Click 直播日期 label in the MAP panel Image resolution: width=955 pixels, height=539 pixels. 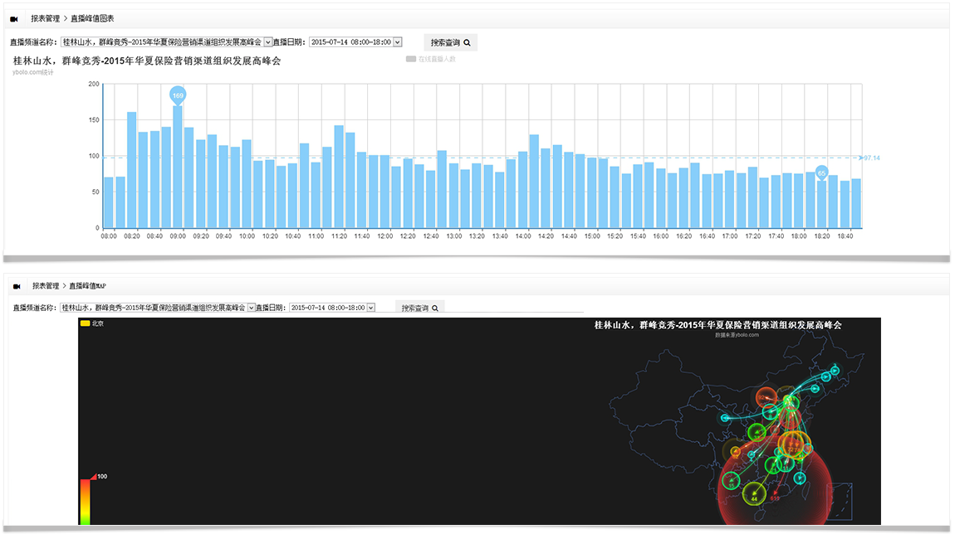tap(271, 308)
